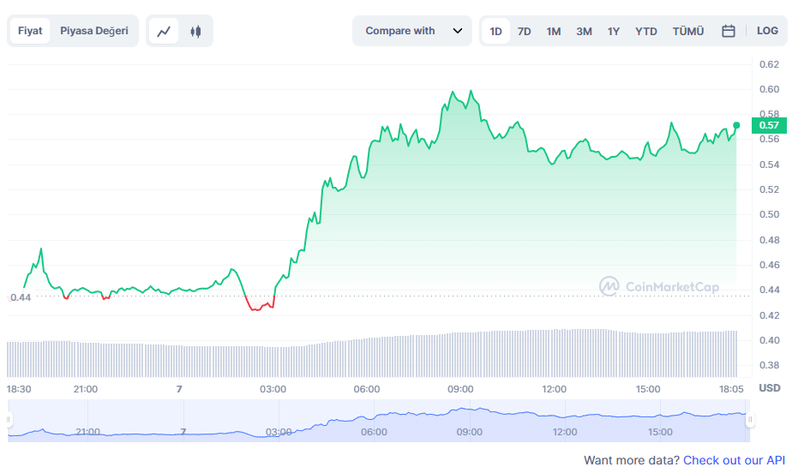Open the Check out our API link
Viewport: 804px width, 473px height.
[734, 460]
